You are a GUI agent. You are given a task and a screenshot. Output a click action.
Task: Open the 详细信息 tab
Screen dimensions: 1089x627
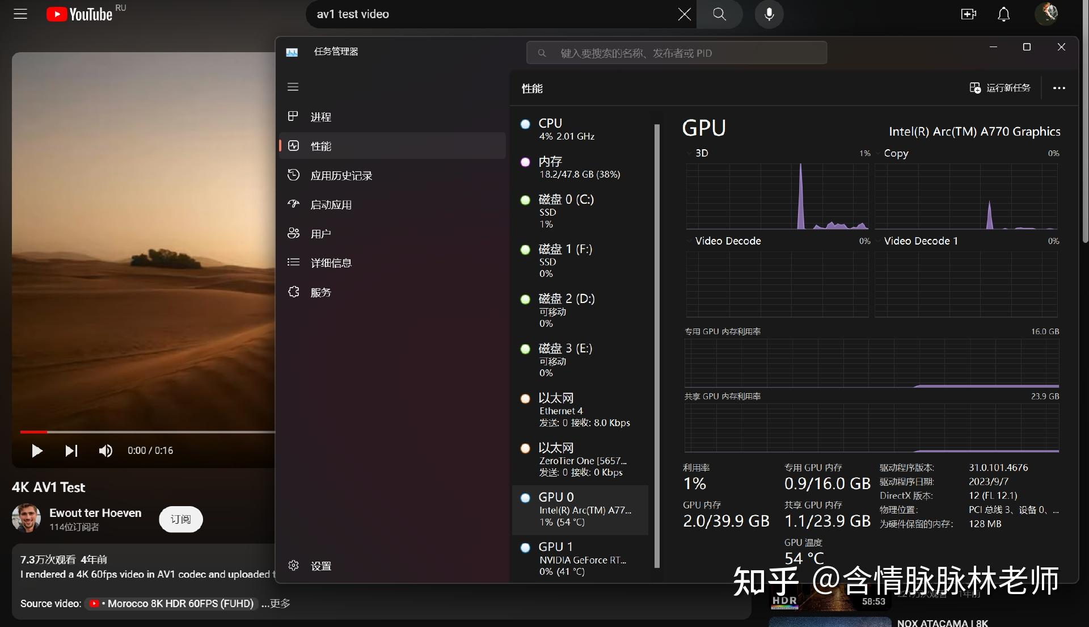[331, 263]
